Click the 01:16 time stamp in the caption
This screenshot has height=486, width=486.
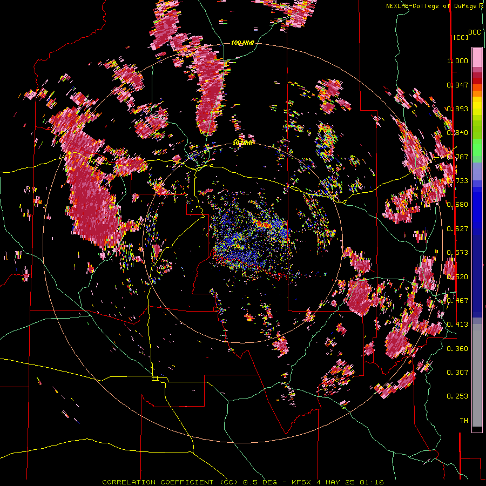[x=372, y=482]
